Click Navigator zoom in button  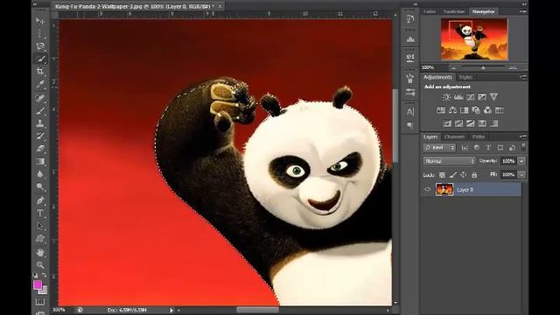point(514,67)
